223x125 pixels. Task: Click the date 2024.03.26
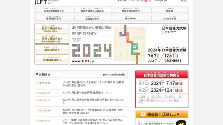[x=45, y=111]
